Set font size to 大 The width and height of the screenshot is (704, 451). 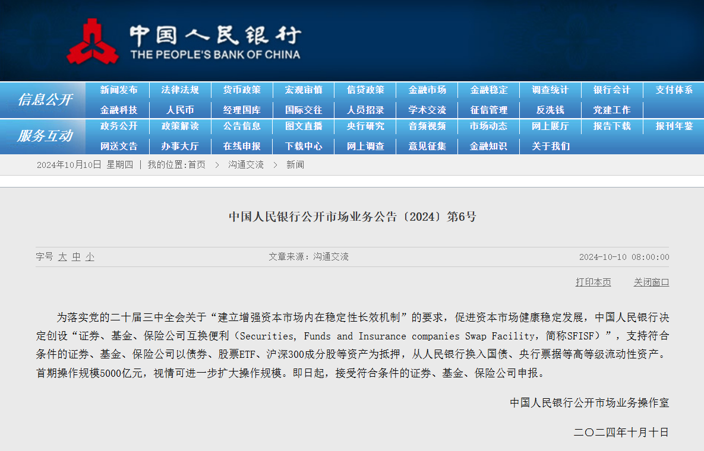pos(62,257)
